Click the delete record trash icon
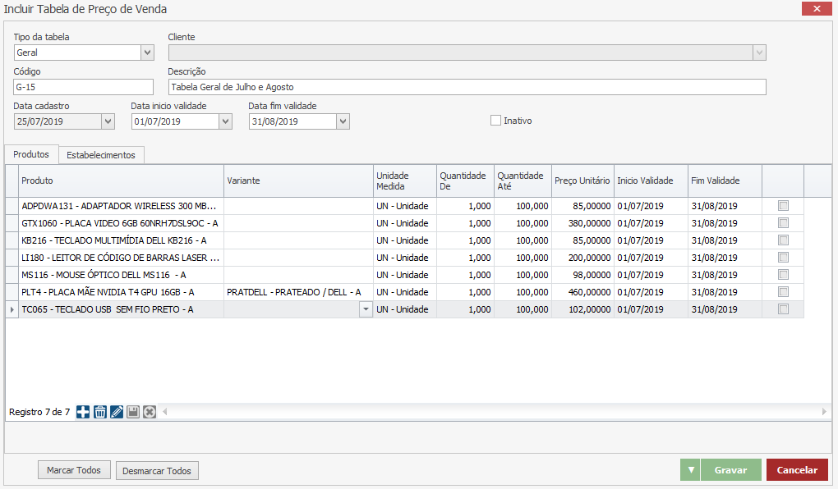 pos(99,412)
